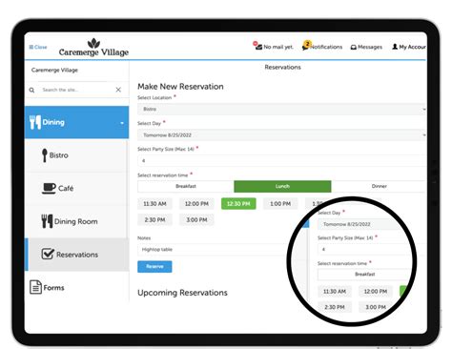Click the No mail yet text
The width and height of the screenshot is (452, 349).
point(278,47)
